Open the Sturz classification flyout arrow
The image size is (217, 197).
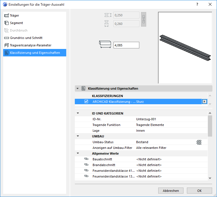(x=205, y=102)
